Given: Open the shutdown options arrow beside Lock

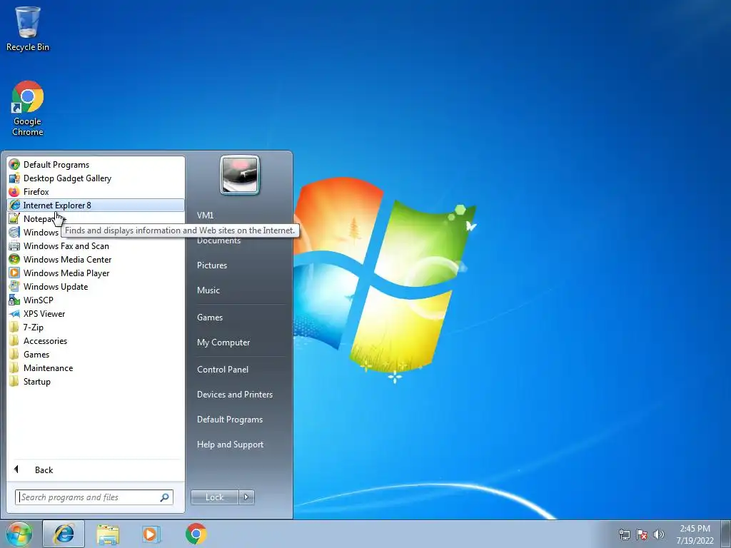Looking at the screenshot, I should [246, 497].
